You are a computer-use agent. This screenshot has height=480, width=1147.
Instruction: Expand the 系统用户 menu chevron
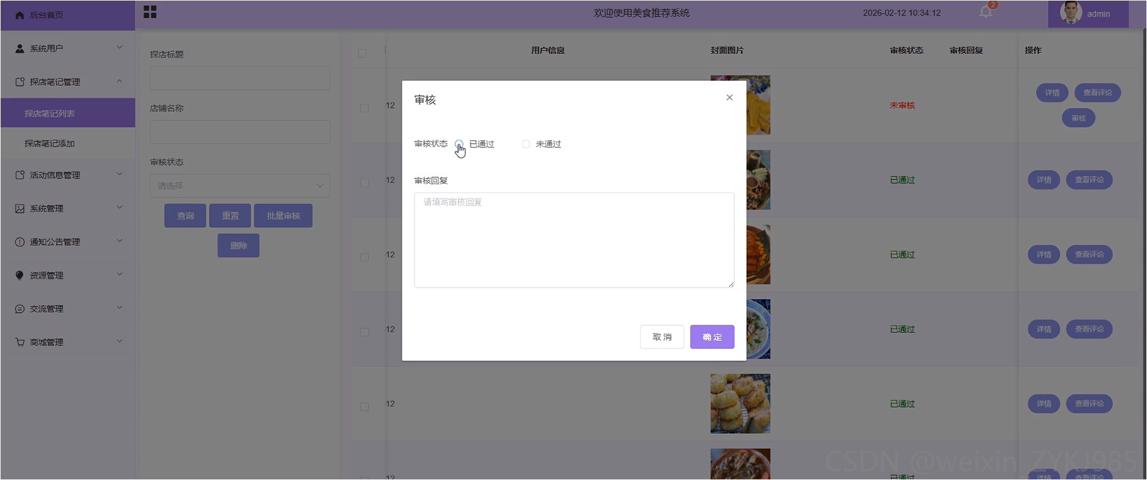(x=119, y=48)
